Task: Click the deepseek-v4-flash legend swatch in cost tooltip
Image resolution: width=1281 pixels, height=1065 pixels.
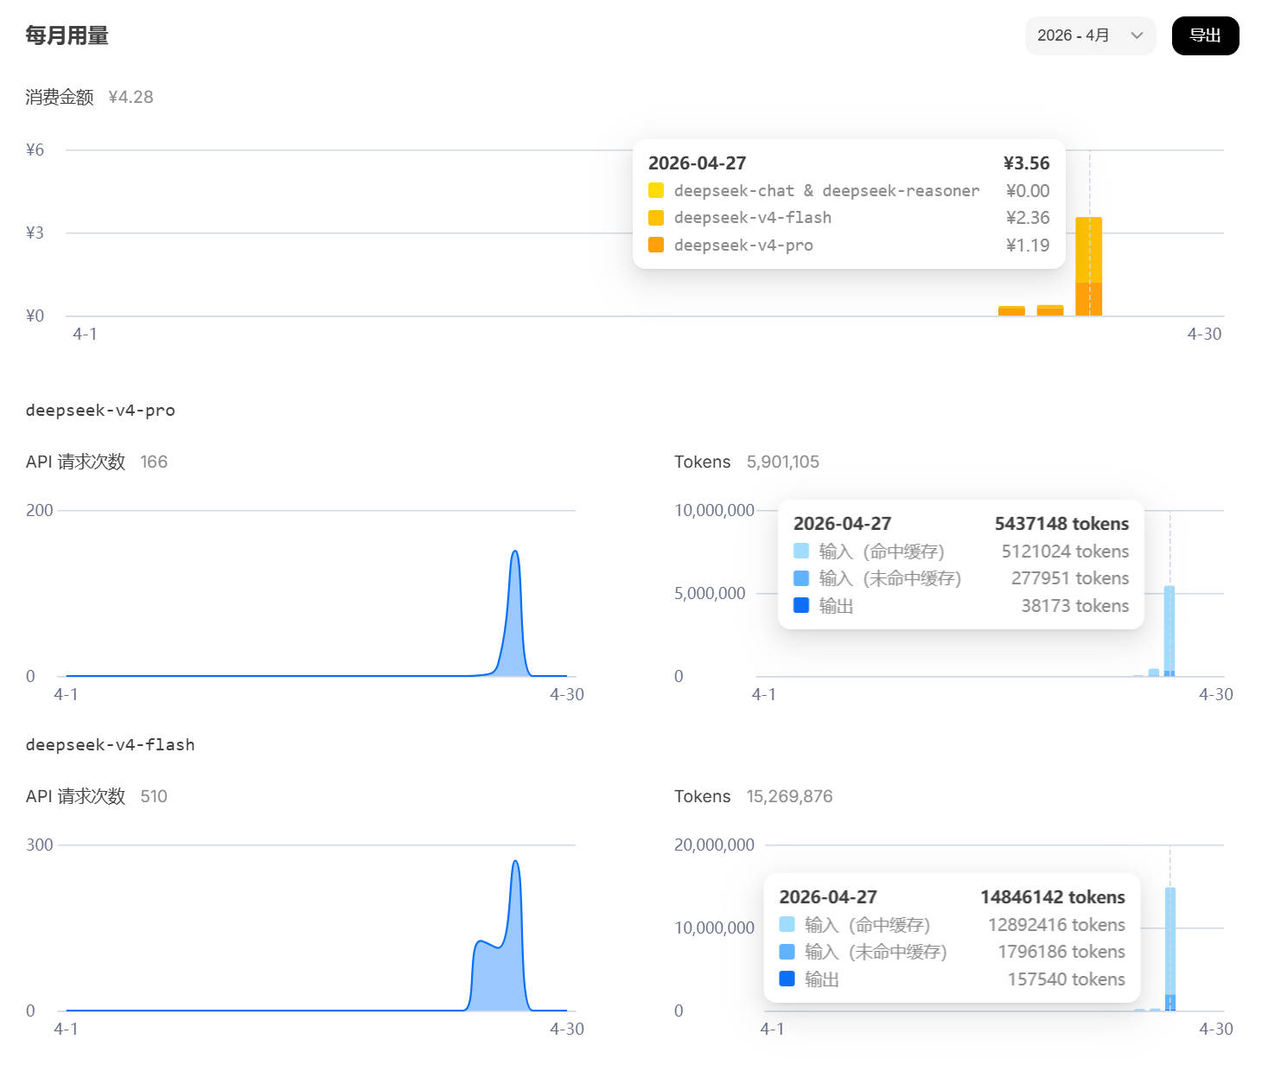Action: (656, 218)
